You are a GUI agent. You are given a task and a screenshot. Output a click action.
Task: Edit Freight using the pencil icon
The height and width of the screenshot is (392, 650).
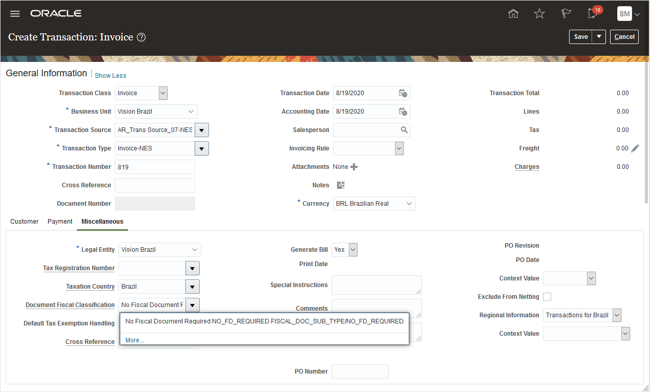click(635, 148)
